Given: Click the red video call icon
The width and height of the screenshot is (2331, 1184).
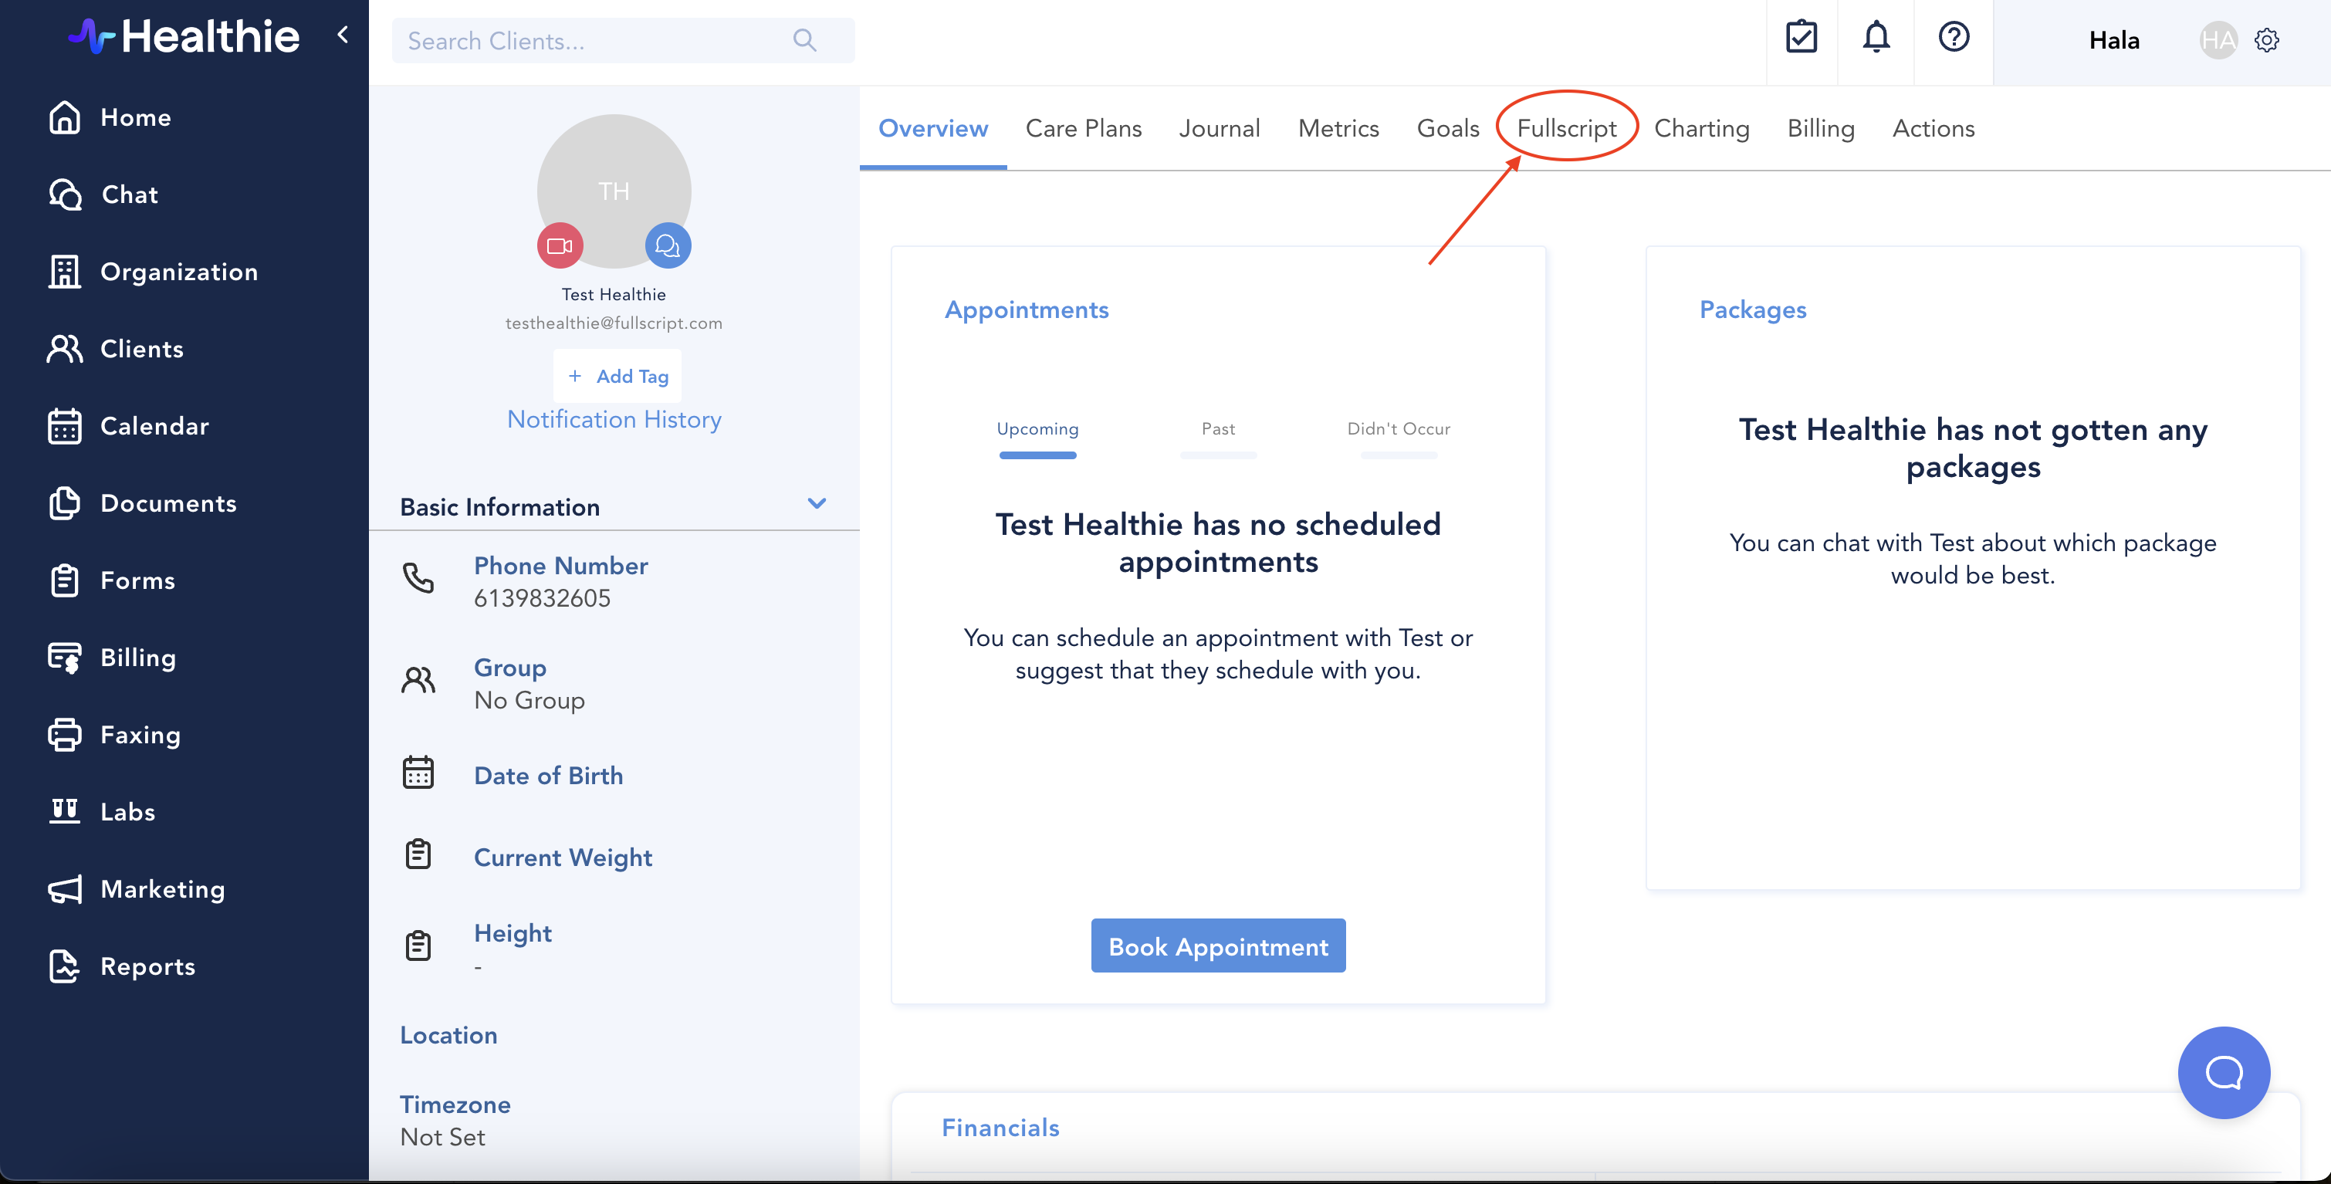Looking at the screenshot, I should (560, 245).
